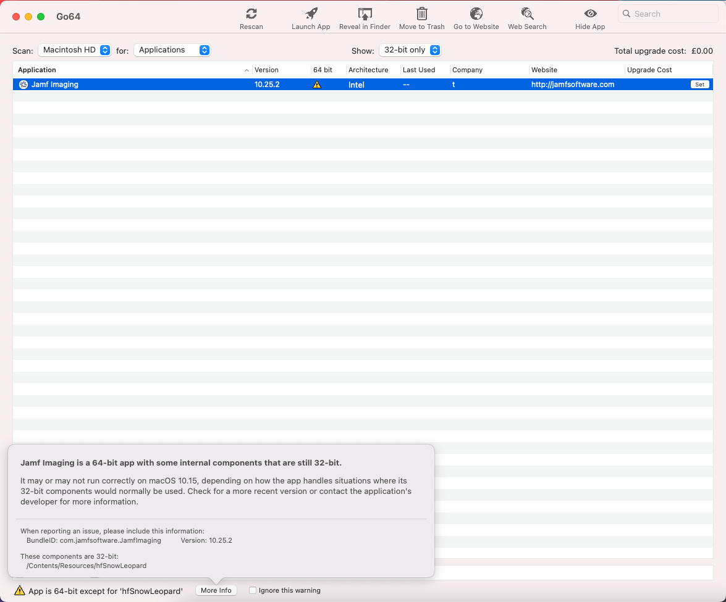Click the Intel architecture cell
This screenshot has height=602, width=726.
(357, 85)
